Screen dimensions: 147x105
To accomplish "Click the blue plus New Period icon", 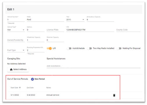I will pyautogui.click(x=32, y=79).
